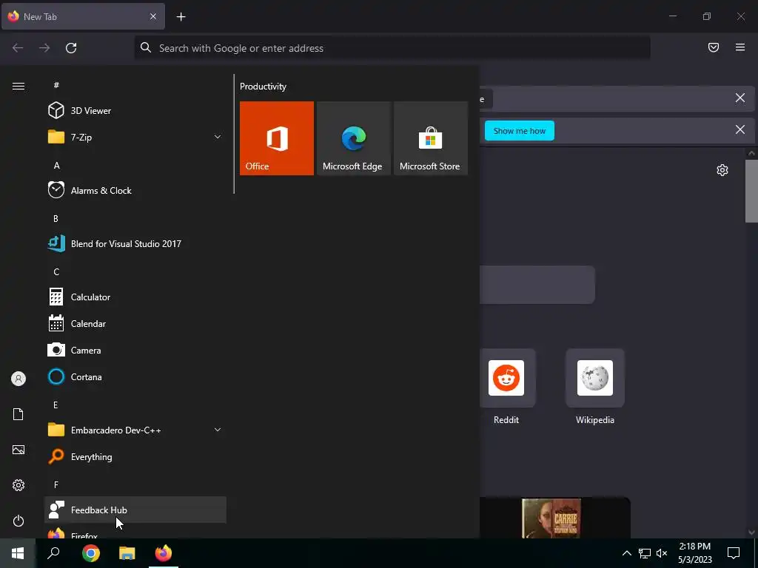
Task: Open File Explorer from the taskbar
Action: click(x=127, y=553)
